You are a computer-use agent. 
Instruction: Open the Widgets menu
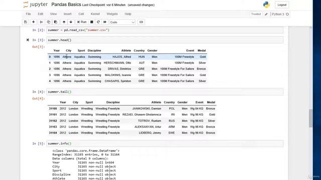click(112, 14)
